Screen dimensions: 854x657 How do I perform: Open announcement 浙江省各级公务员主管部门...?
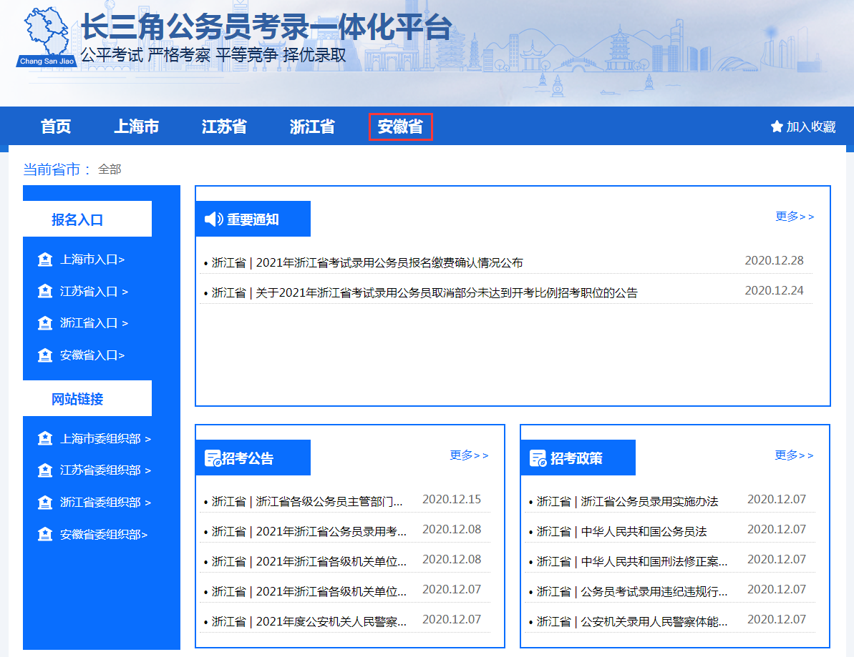click(306, 501)
